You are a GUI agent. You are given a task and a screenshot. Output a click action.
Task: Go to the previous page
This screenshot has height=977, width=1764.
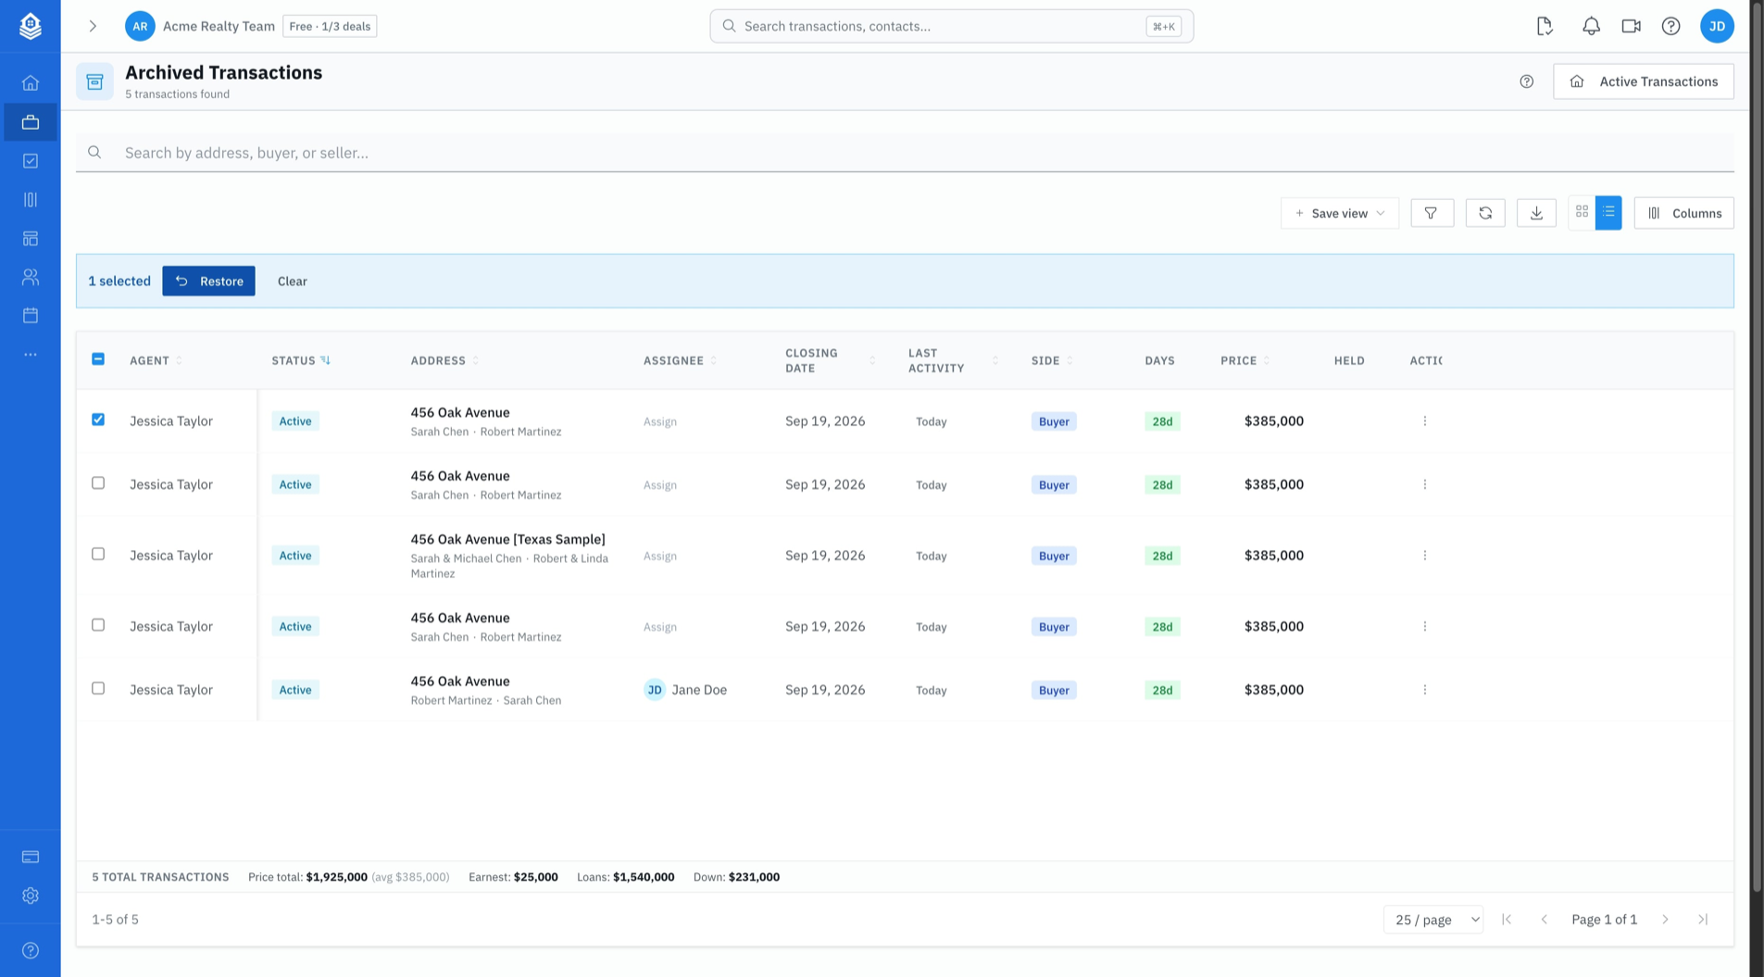pos(1544,920)
